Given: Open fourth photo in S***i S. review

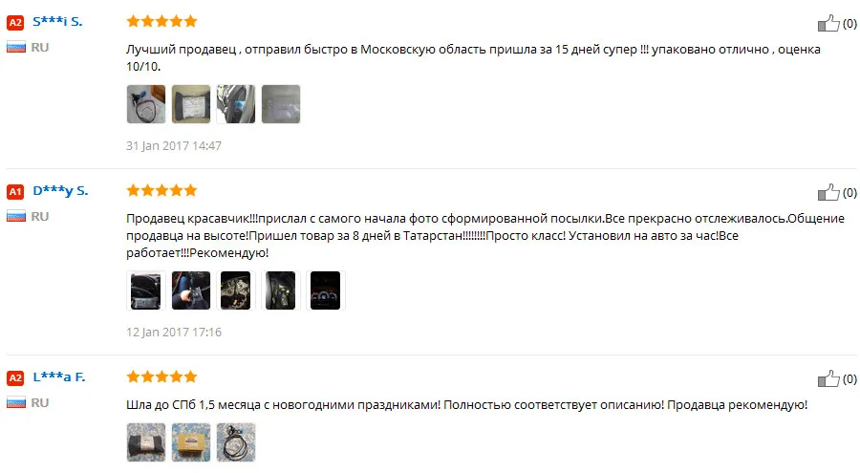Looking at the screenshot, I should point(281,104).
